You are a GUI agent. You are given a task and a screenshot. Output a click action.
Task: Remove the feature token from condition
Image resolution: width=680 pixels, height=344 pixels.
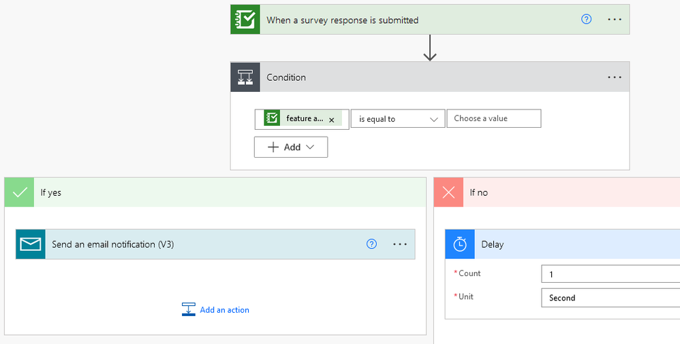pyautogui.click(x=332, y=120)
